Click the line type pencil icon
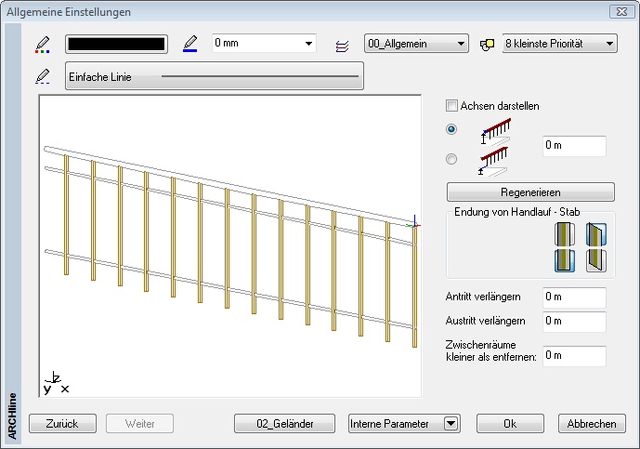 tap(43, 76)
